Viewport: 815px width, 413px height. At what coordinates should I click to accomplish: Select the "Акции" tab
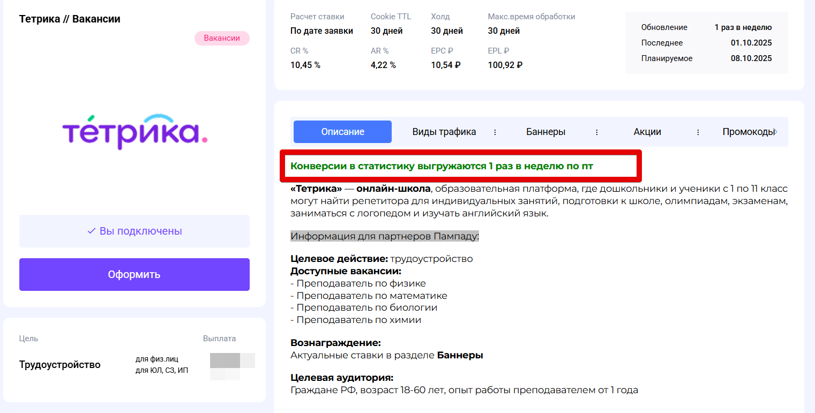[x=647, y=132]
